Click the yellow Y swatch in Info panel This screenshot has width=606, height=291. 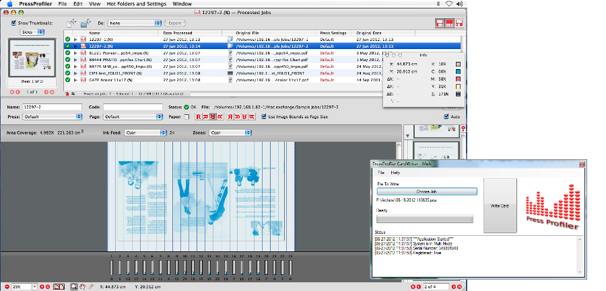coord(458,87)
